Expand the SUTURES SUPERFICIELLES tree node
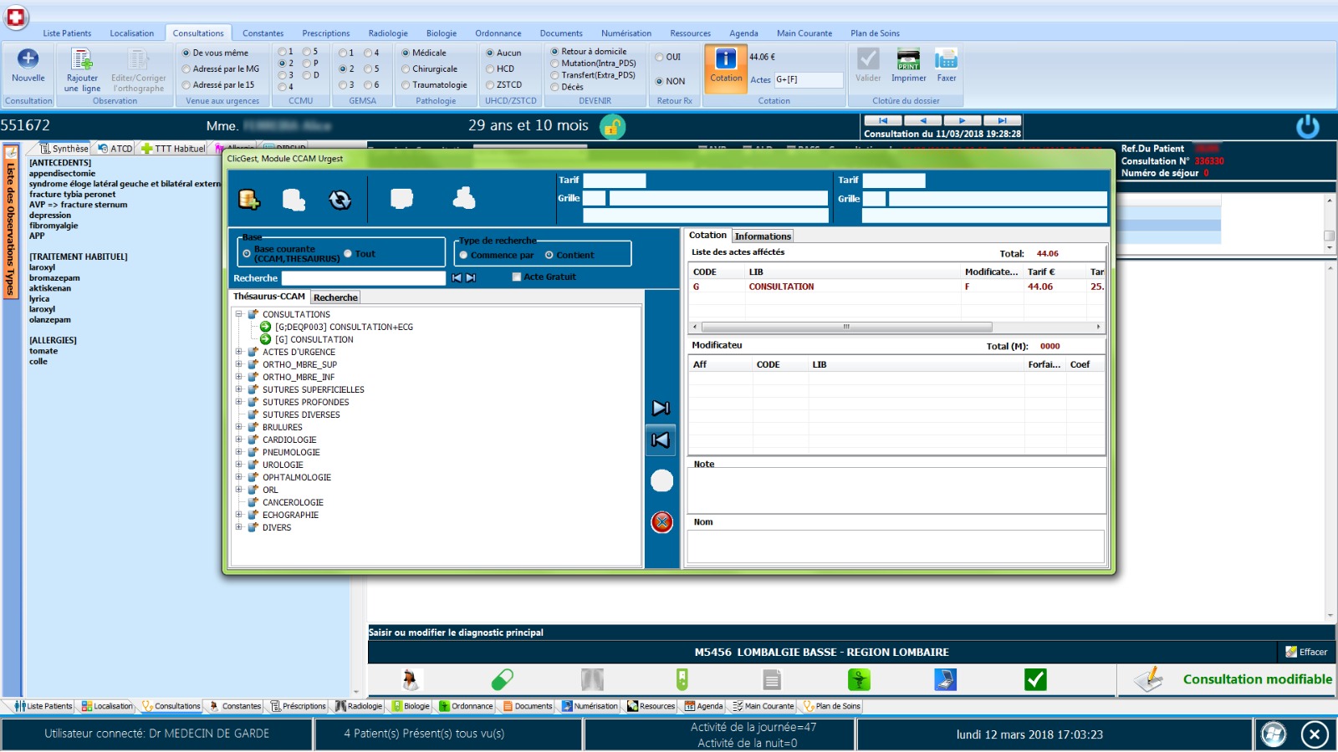The image size is (1338, 752). pyautogui.click(x=238, y=389)
